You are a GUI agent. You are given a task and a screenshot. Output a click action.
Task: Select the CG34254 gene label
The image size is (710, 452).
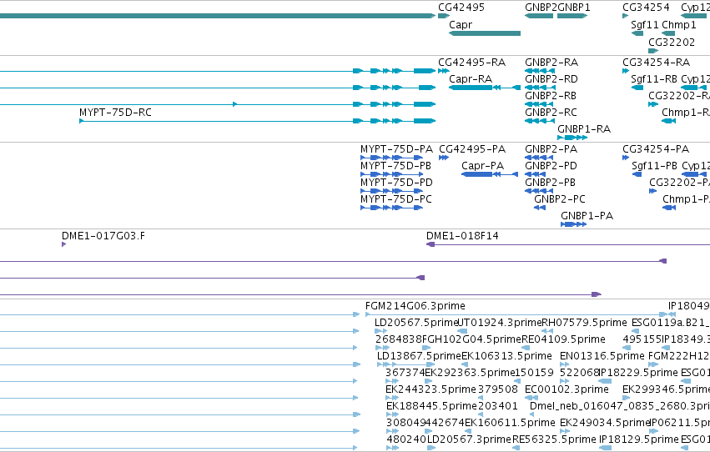[646, 8]
